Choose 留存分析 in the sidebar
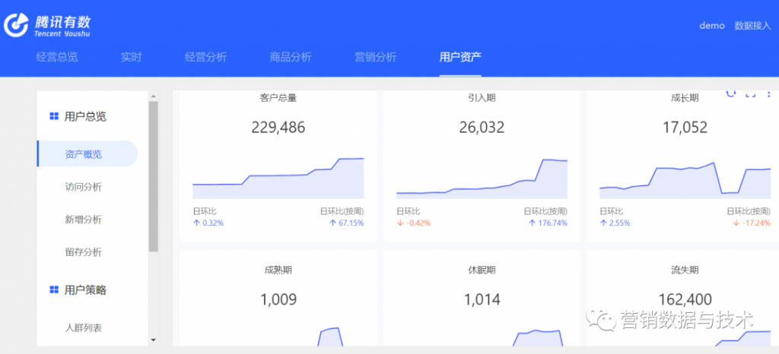The width and height of the screenshot is (779, 354). (84, 252)
